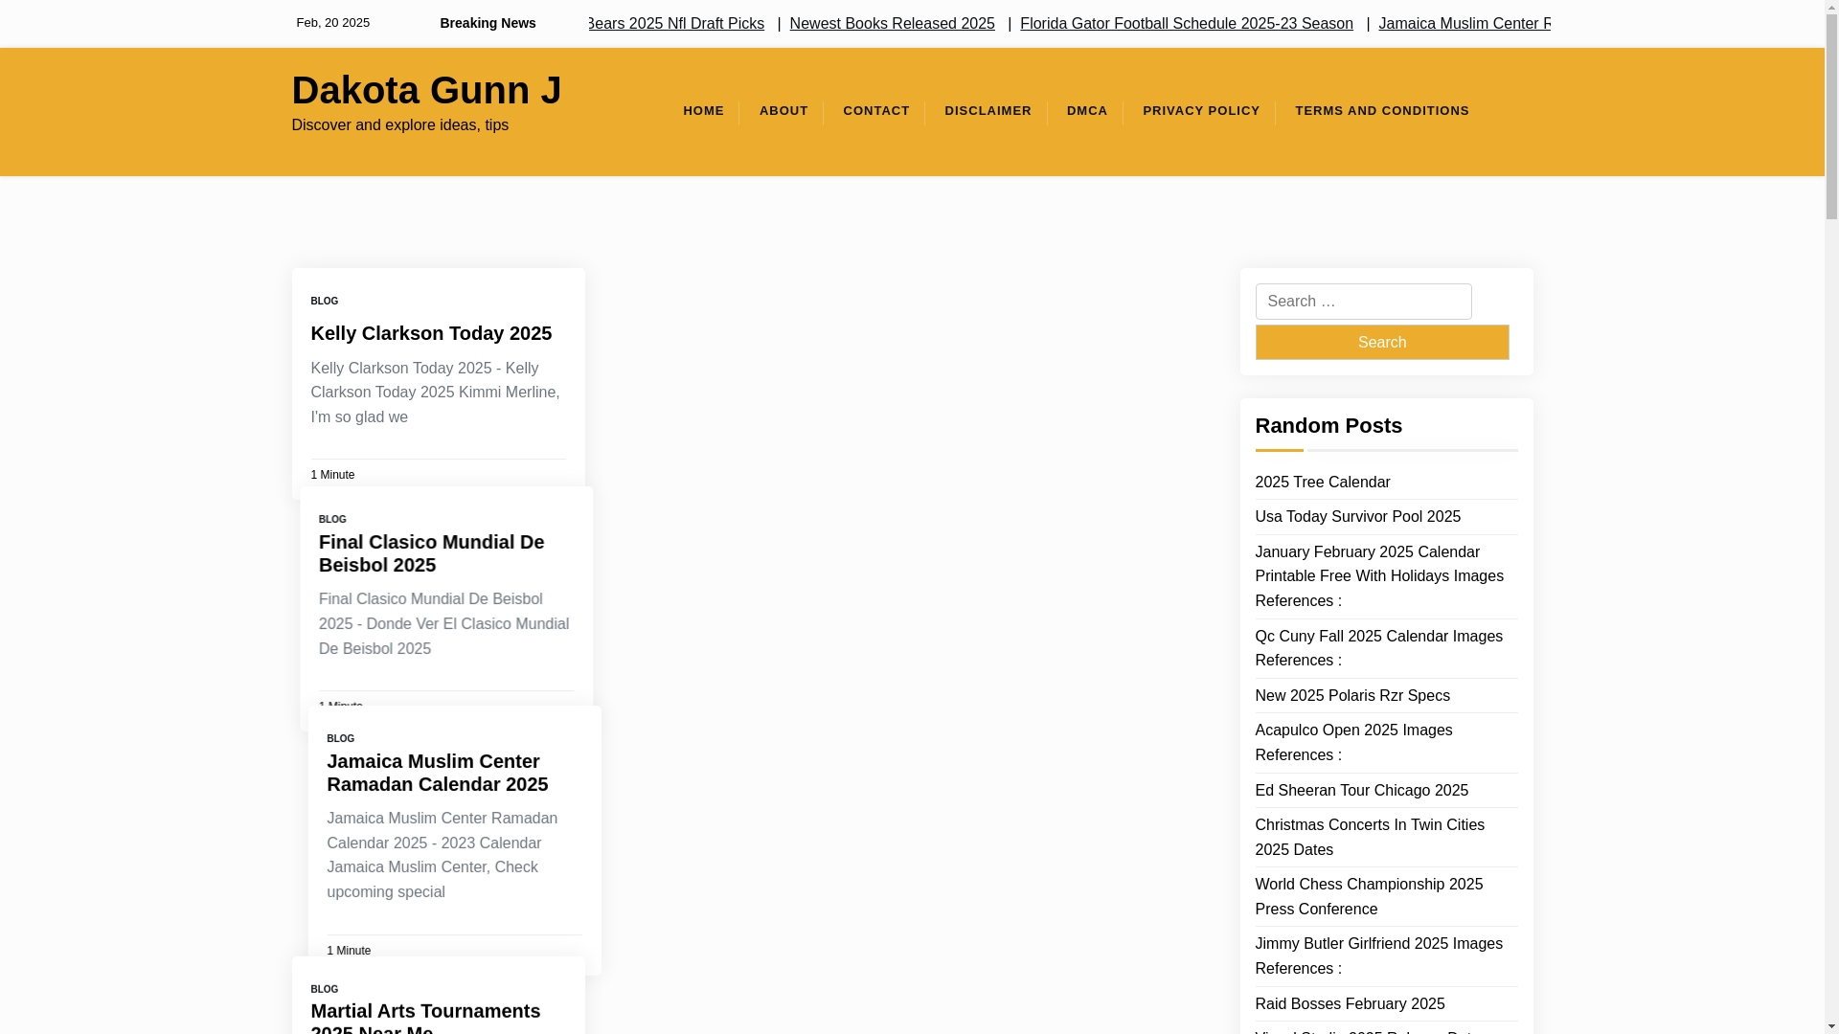
Task: Open the HOME menu item
Action: (x=703, y=111)
